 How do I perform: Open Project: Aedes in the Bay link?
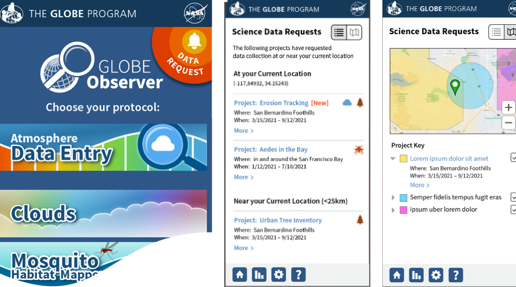270,149
